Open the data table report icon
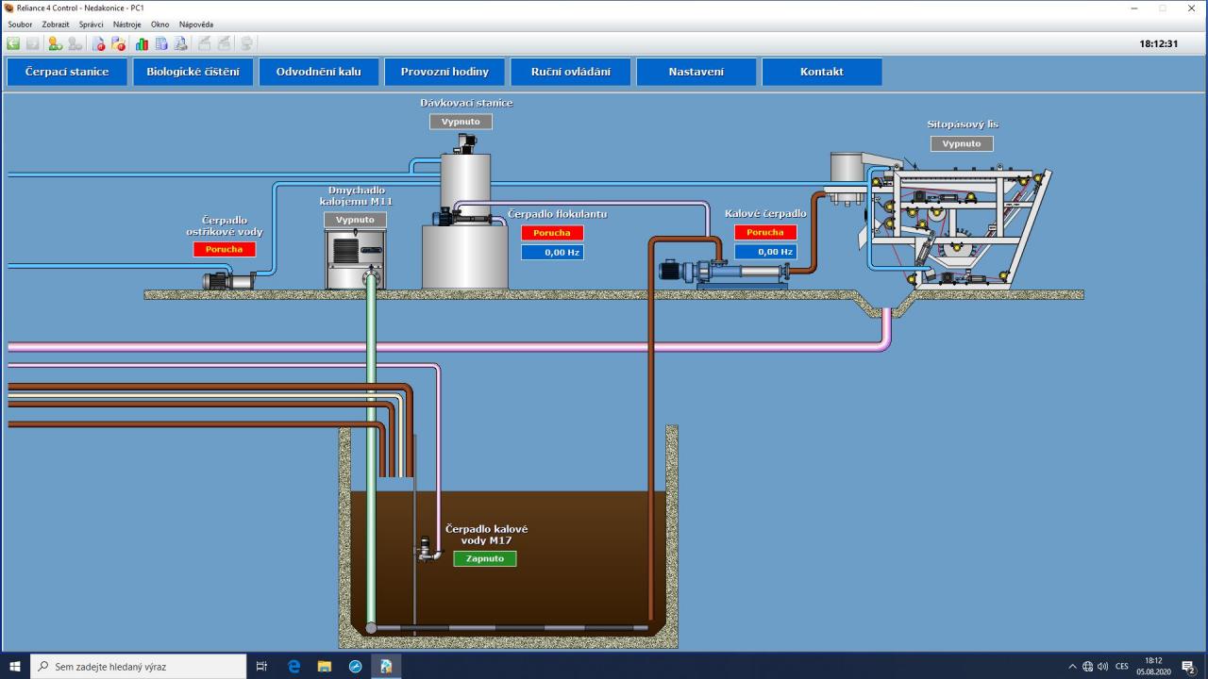The image size is (1208, 679). point(161,43)
